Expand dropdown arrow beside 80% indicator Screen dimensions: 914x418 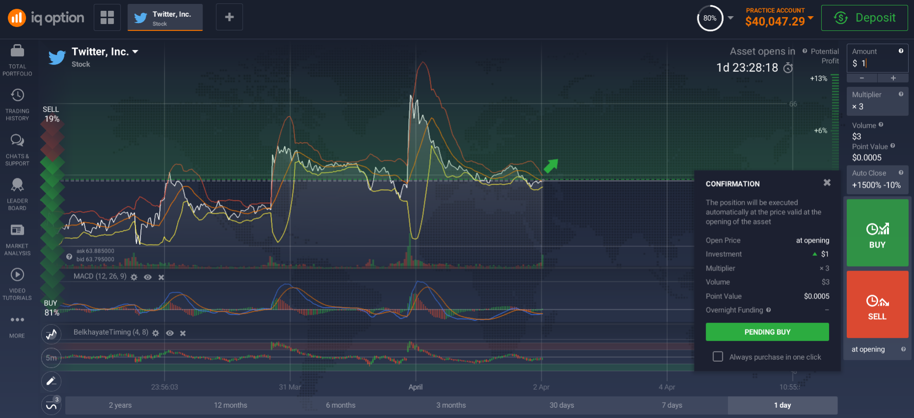(x=731, y=18)
